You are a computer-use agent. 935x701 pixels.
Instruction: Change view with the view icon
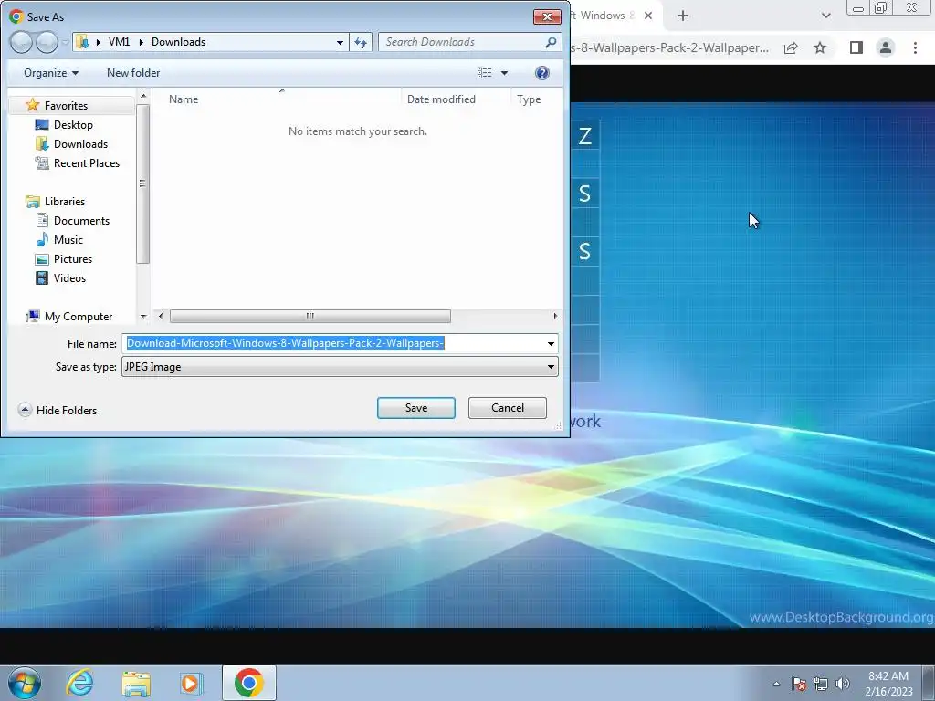(484, 73)
